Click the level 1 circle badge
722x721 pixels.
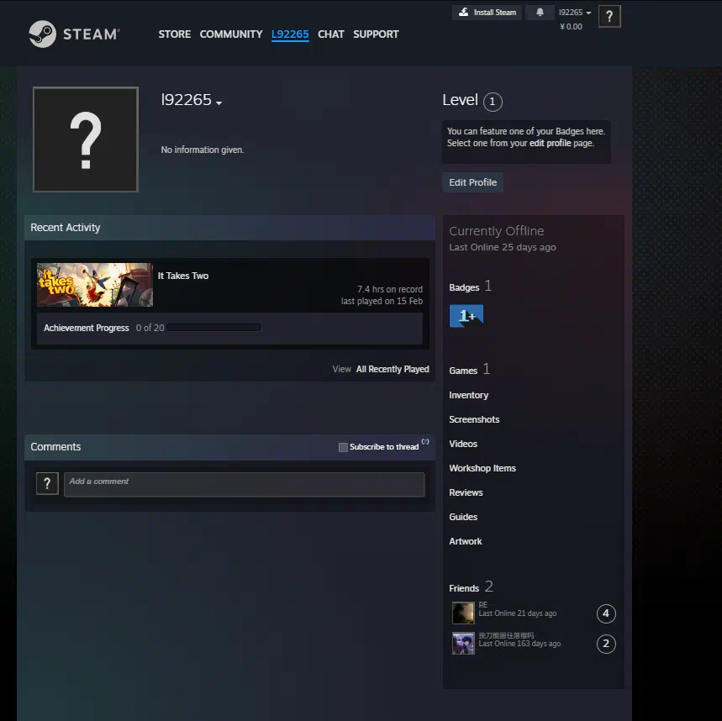493,103
